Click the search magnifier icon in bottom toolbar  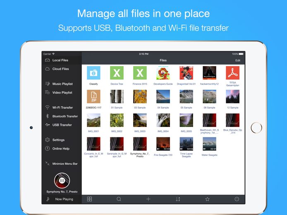[119, 199]
